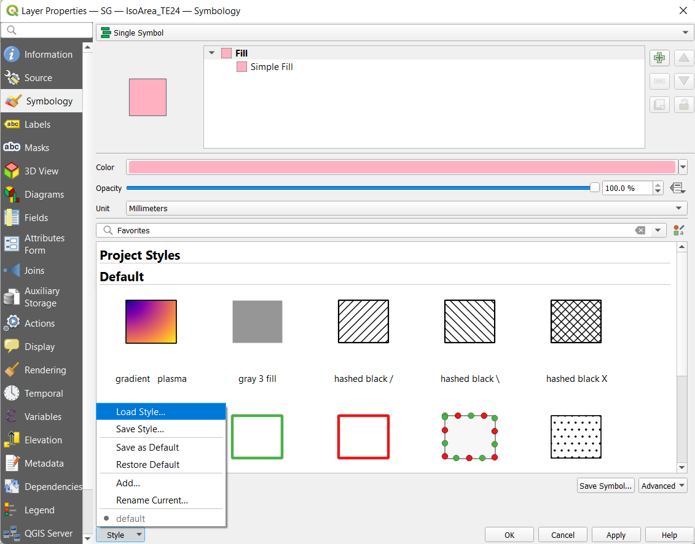The height and width of the screenshot is (544, 695).
Task: Choose Load Style... from the menu
Action: tap(141, 412)
